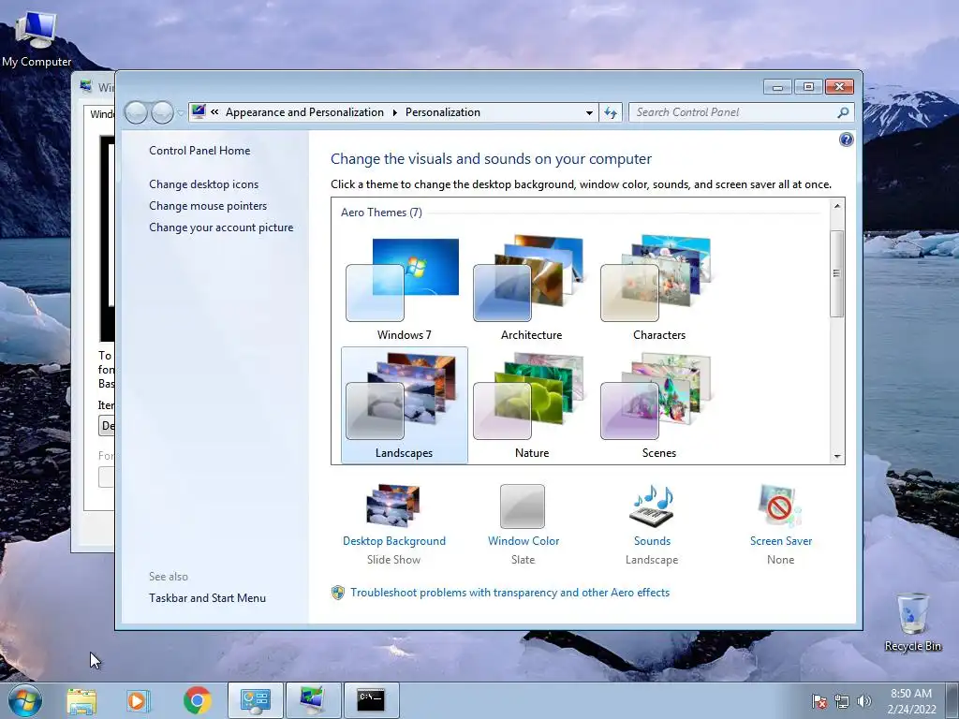
Task: Launch Windows Media Player from taskbar
Action: click(x=139, y=700)
